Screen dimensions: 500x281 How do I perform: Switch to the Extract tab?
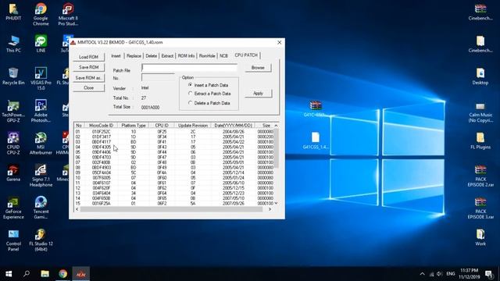[167, 55]
